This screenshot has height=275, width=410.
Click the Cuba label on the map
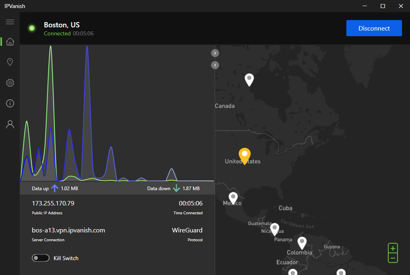[285, 208]
